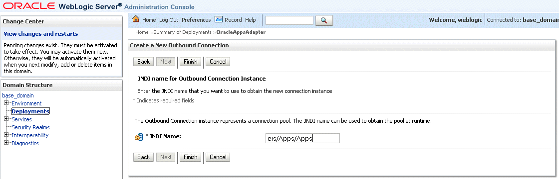Select Services in Domain Structure
The image size is (559, 179).
(21, 119)
